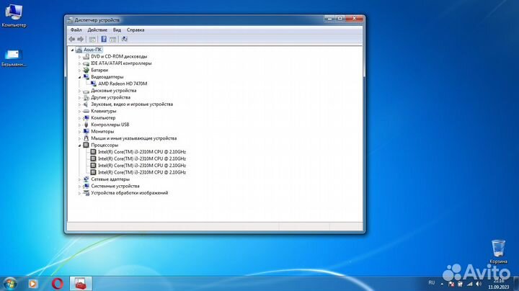Click the Видеоадаптеры display icon

coord(86,77)
